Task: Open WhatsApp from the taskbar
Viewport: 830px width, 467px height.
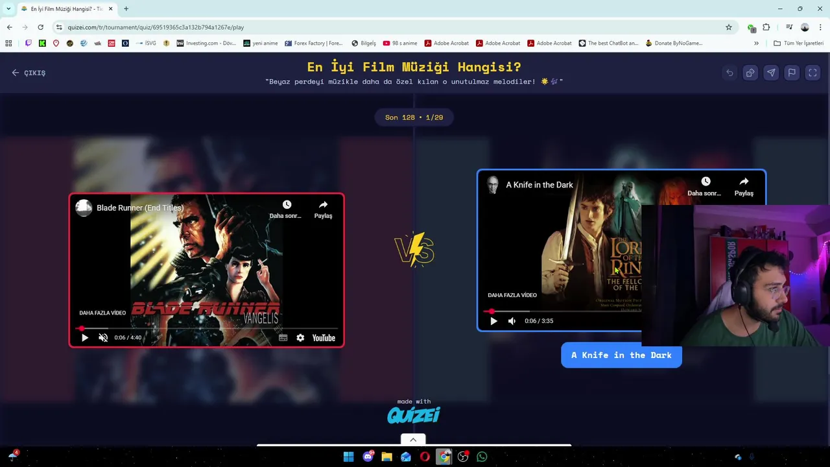Action: click(482, 457)
